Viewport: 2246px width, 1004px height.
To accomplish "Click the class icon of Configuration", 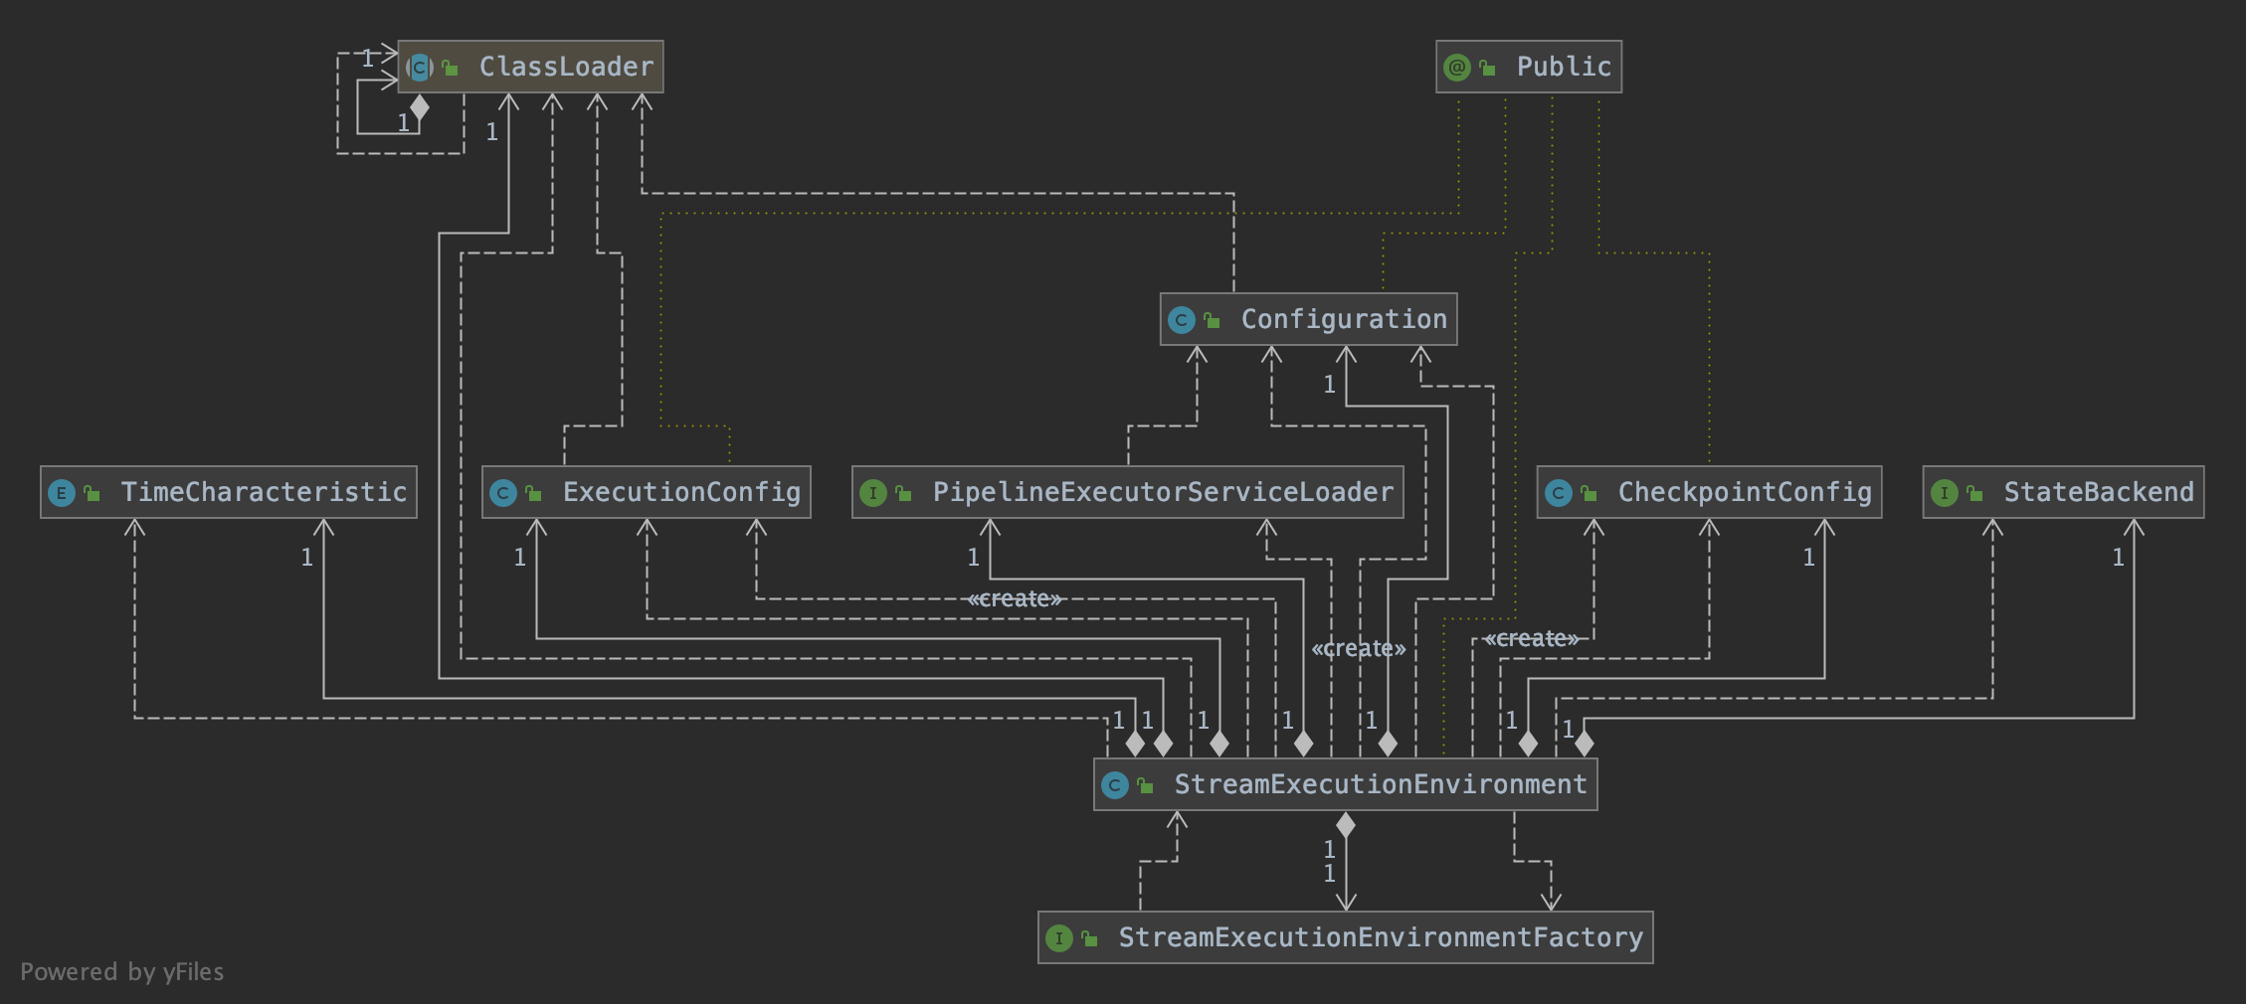I will pyautogui.click(x=1181, y=320).
